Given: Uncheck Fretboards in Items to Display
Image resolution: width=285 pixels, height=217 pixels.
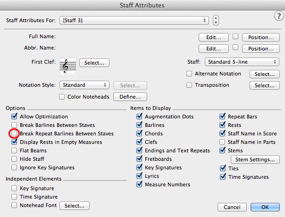Looking at the screenshot, I should (x=139, y=159).
